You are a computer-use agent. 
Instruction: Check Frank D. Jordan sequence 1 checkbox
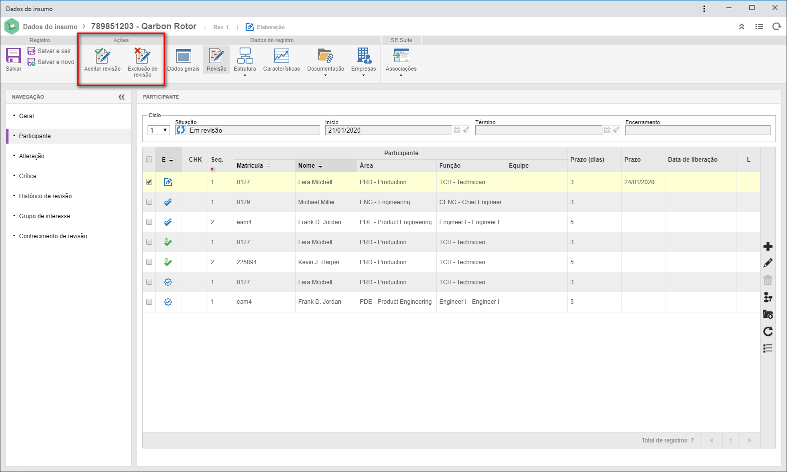(149, 302)
